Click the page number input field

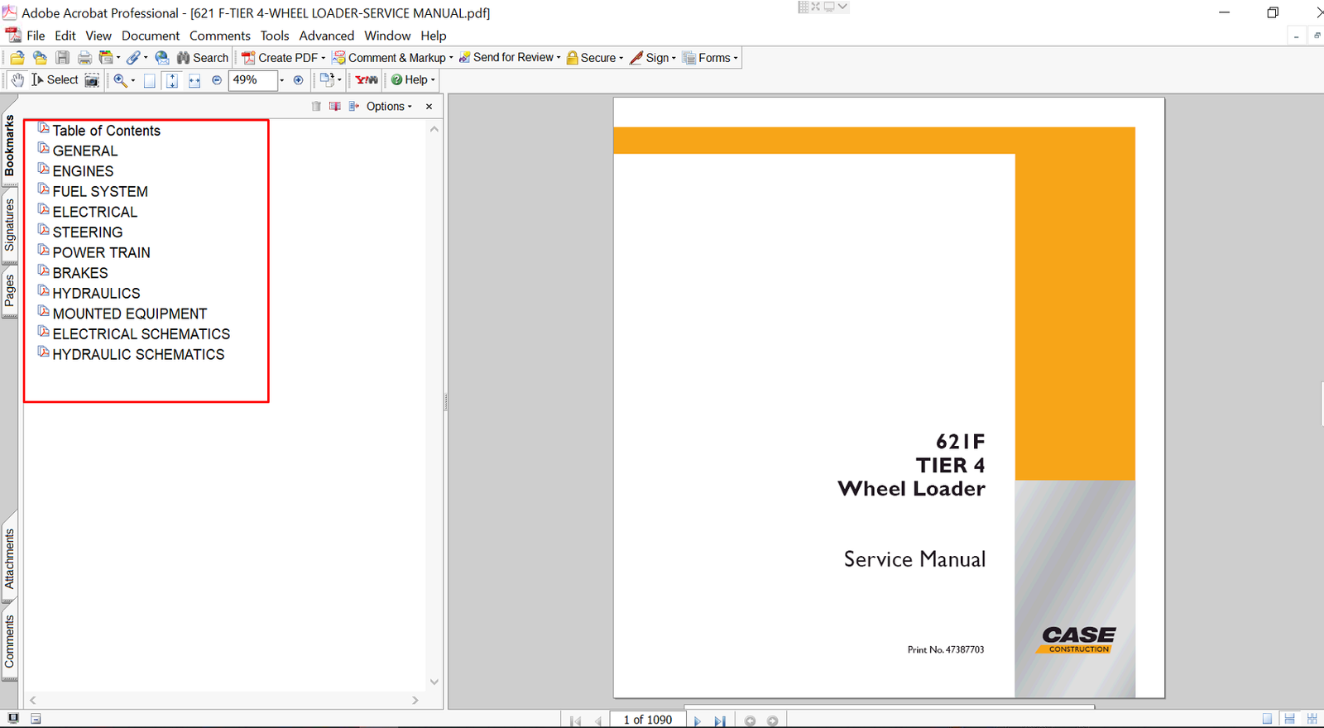pos(647,720)
